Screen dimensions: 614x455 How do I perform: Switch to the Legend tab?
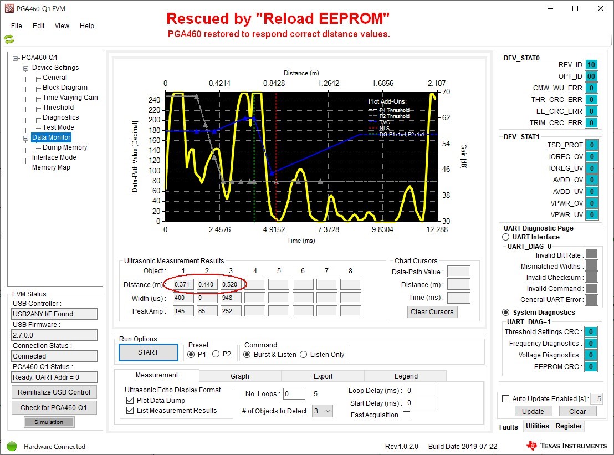pyautogui.click(x=406, y=376)
